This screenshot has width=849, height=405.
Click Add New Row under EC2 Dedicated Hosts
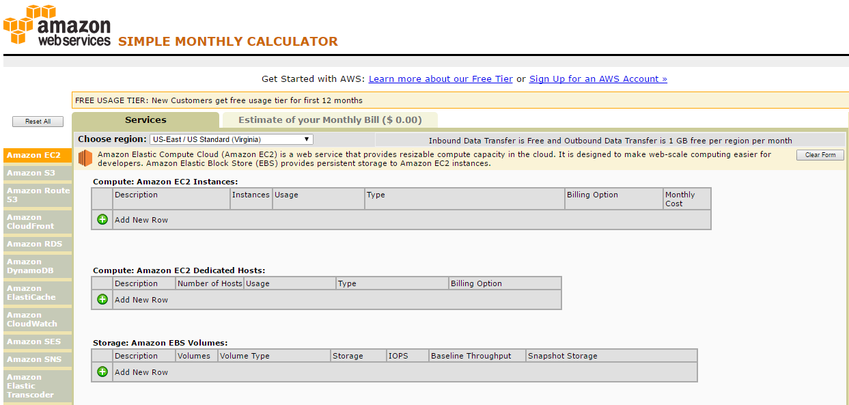click(x=141, y=300)
